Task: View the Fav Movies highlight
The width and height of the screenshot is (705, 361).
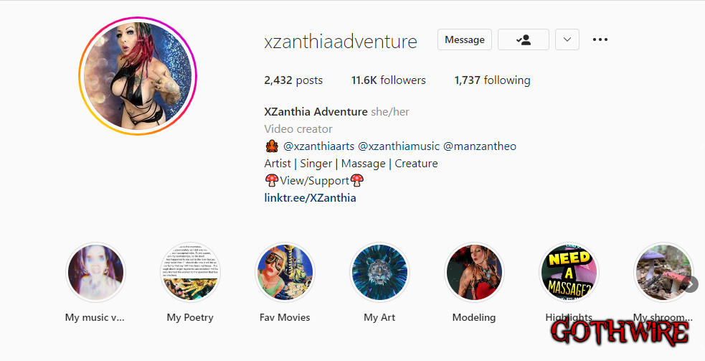Action: [285, 273]
